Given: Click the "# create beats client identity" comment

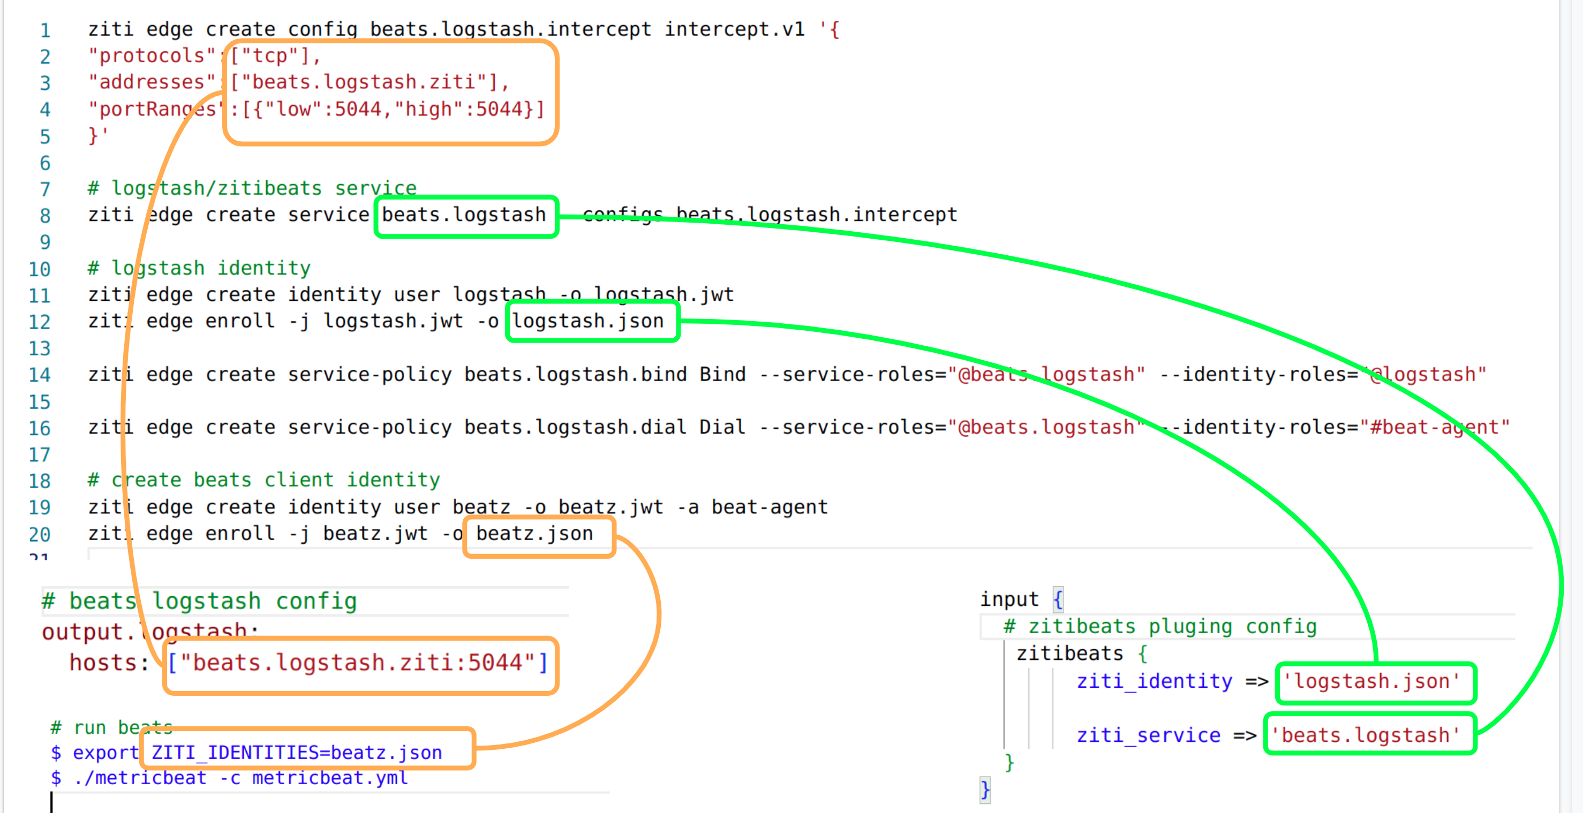Looking at the screenshot, I should click(x=264, y=480).
